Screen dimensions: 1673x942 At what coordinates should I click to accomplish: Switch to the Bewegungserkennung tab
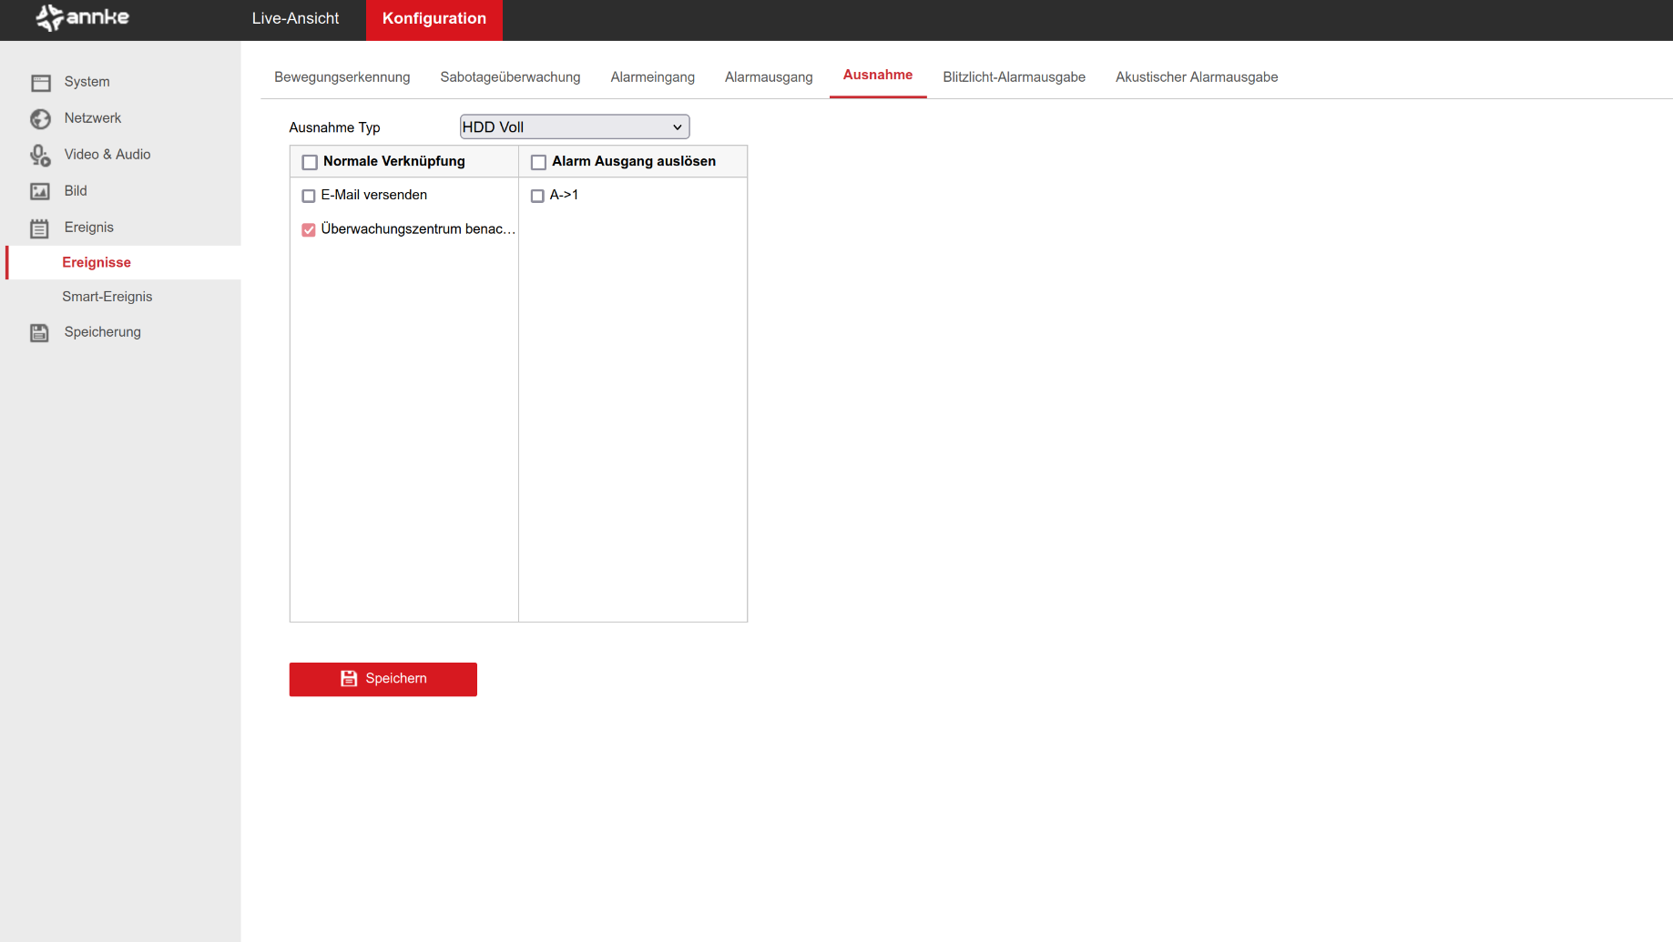tap(342, 77)
